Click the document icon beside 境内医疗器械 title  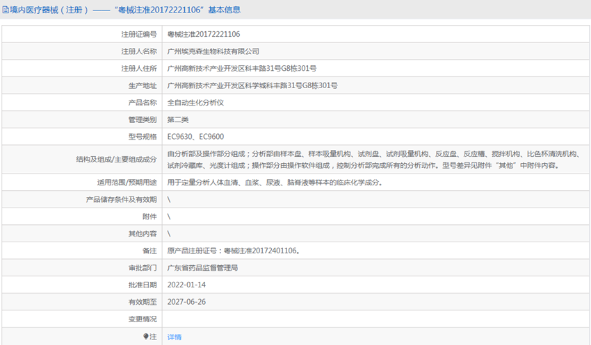pyautogui.click(x=6, y=10)
